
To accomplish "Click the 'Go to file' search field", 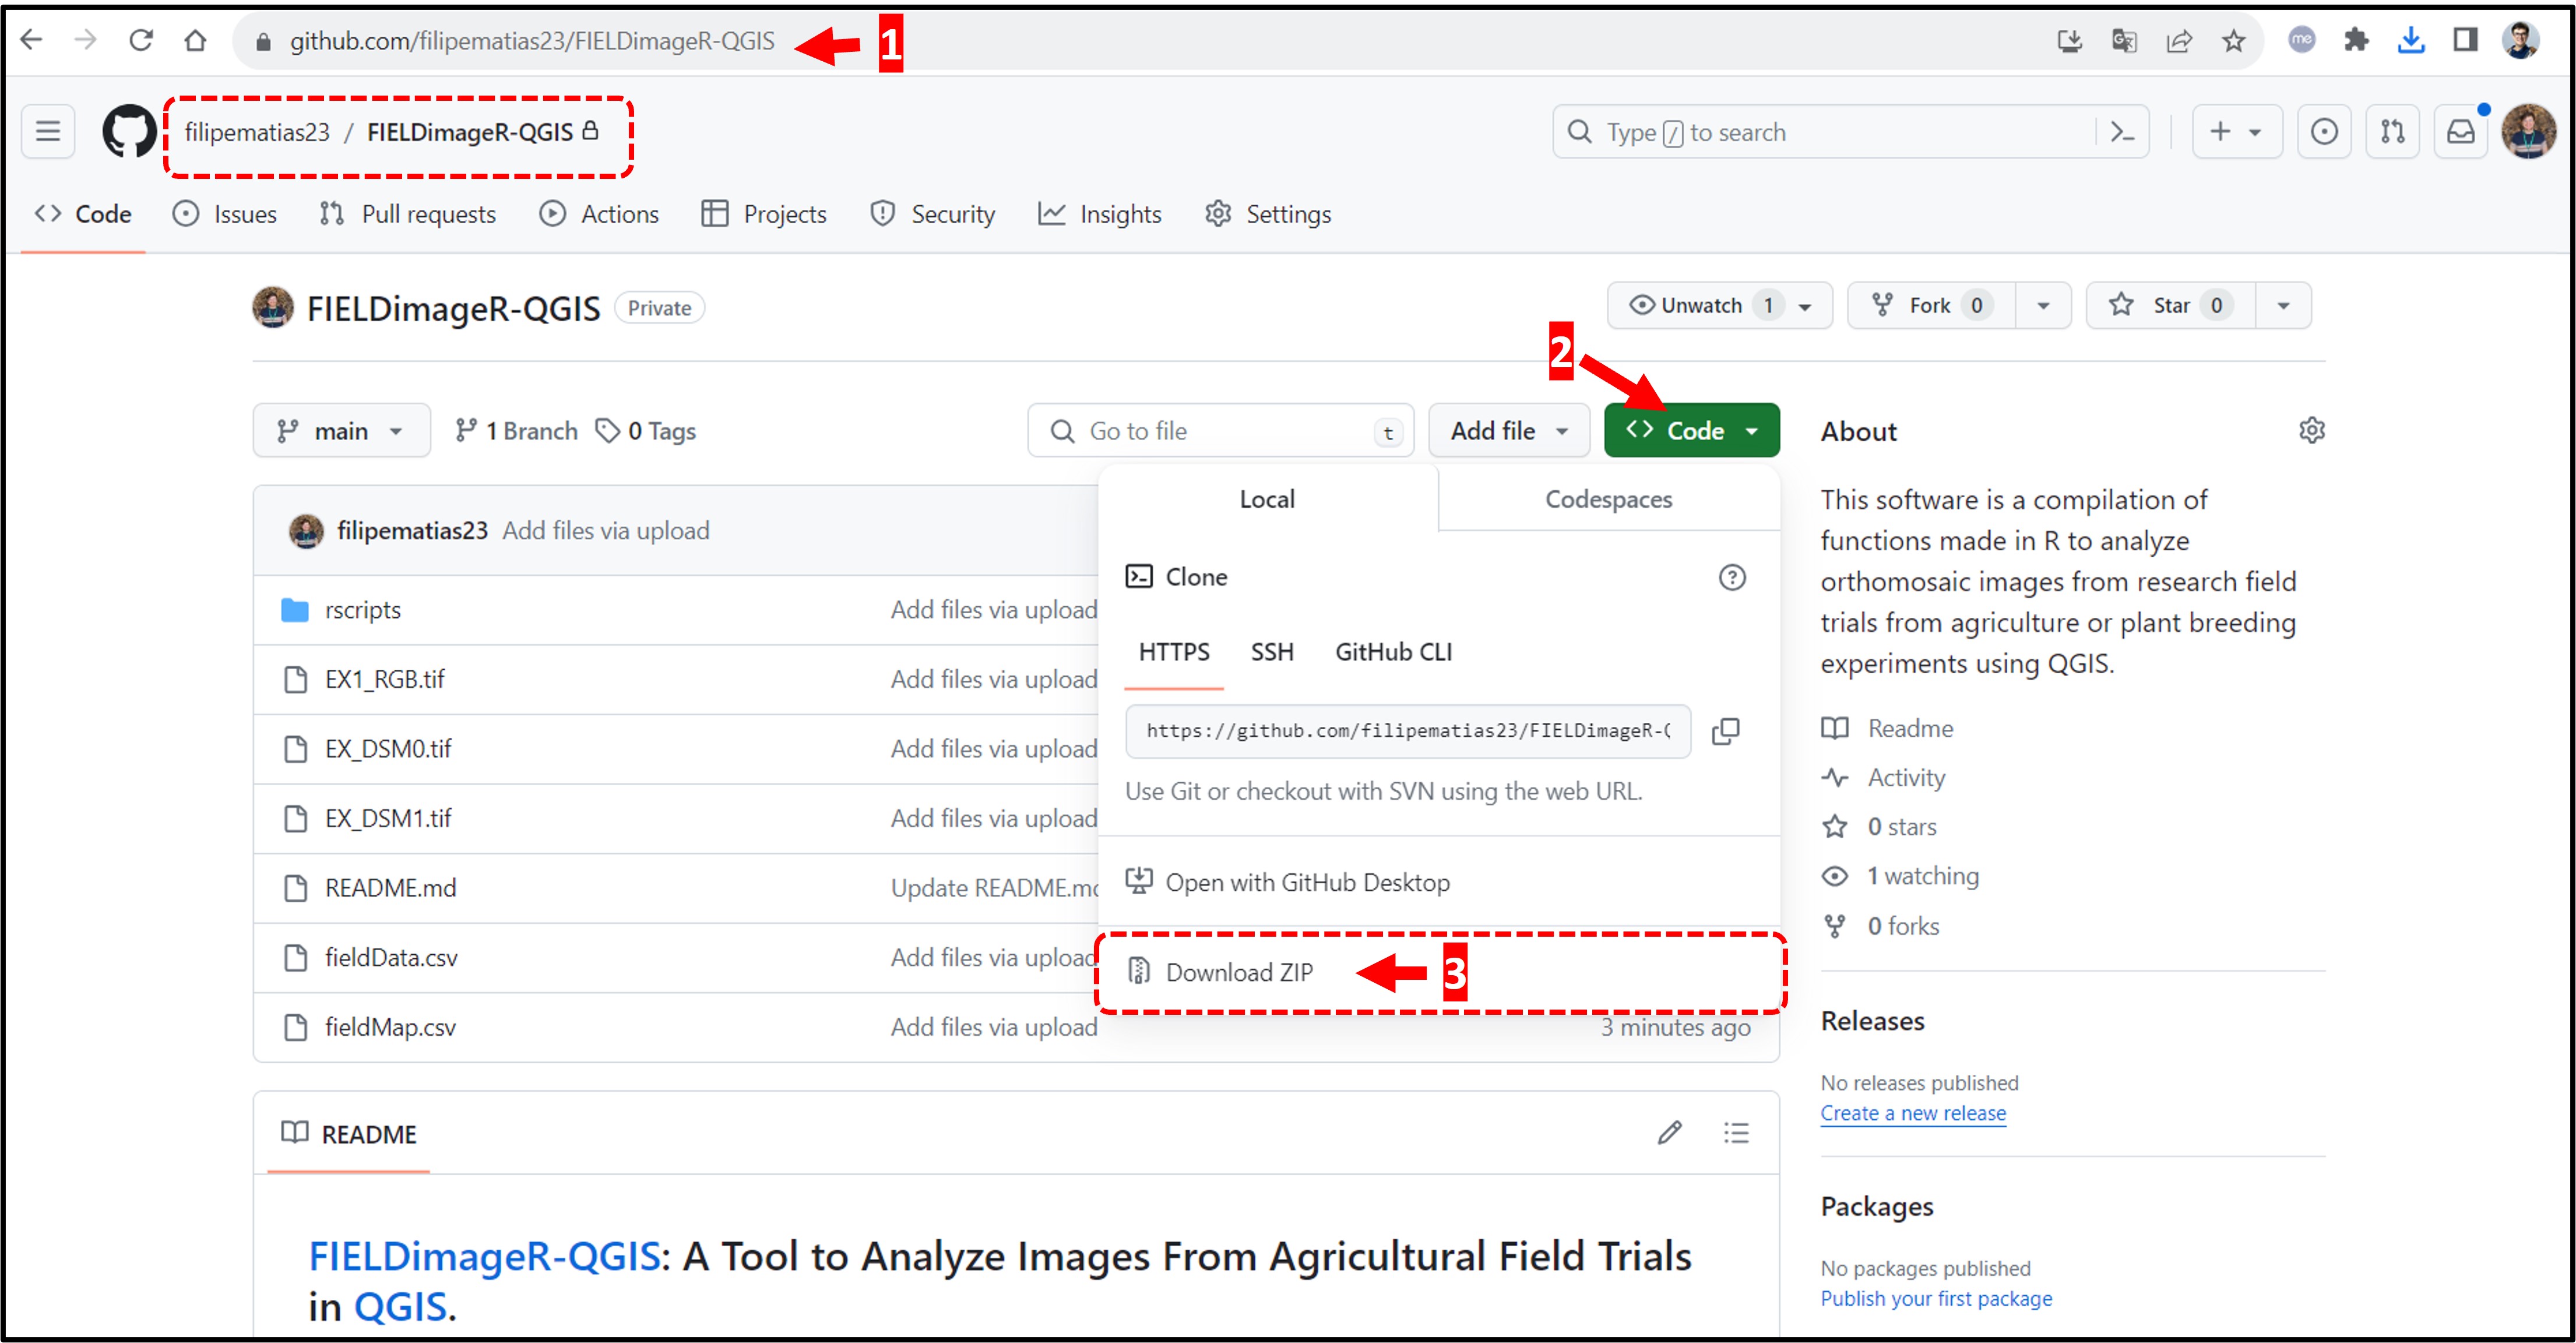I will pyautogui.click(x=1220, y=430).
